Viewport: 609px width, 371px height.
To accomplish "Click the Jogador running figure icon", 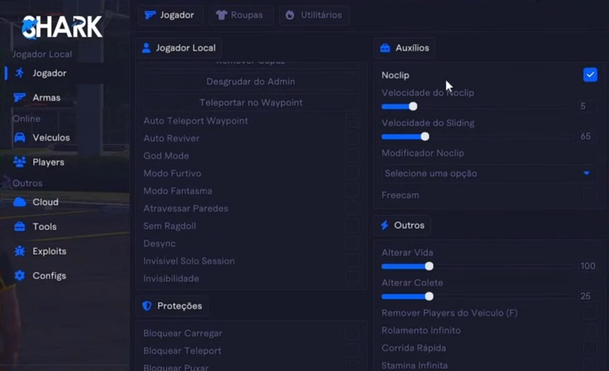I will (x=19, y=73).
